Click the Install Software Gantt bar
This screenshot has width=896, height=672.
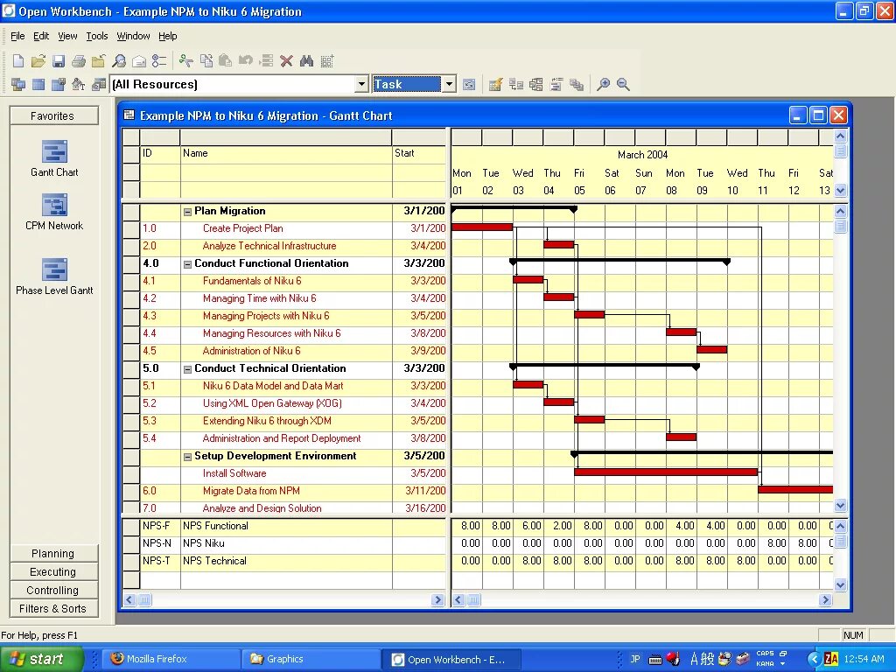click(666, 472)
